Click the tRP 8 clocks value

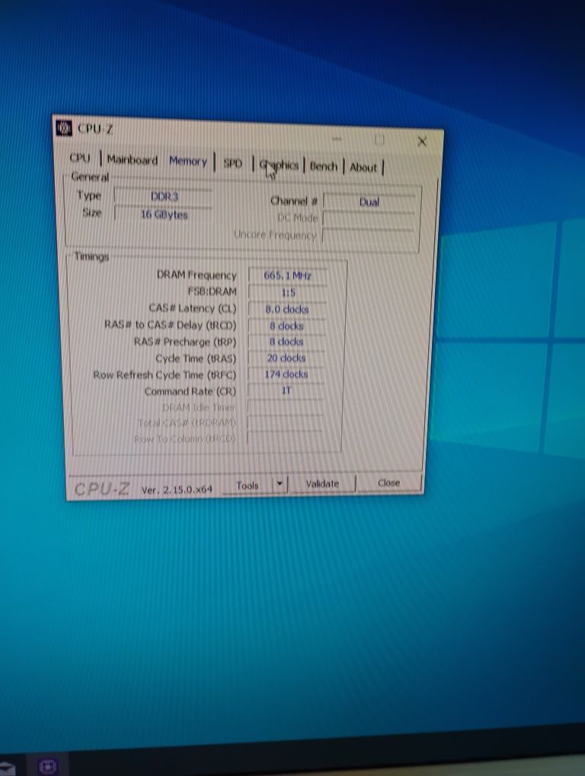click(286, 342)
